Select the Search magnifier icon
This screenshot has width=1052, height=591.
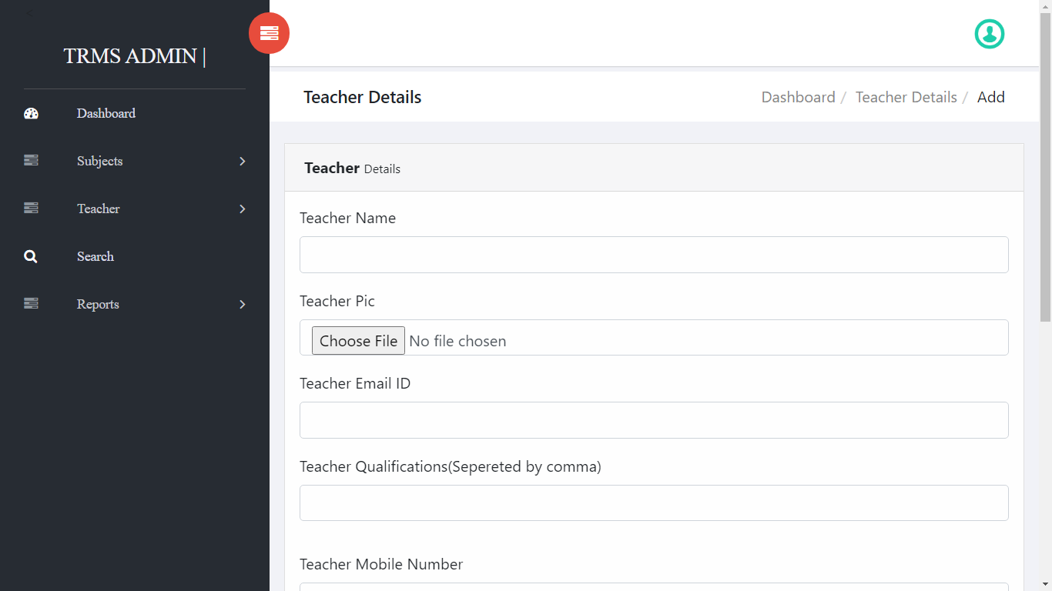pyautogui.click(x=31, y=255)
